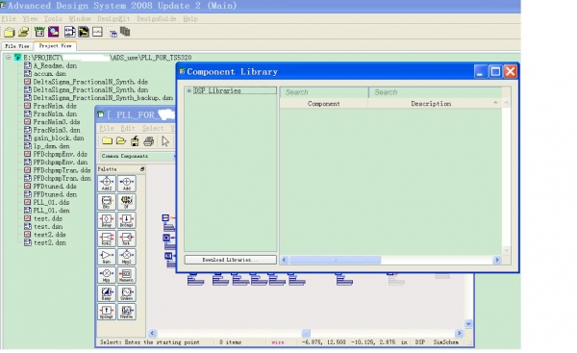Activate the pointer select tool
This screenshot has width=577, height=353.
pyautogui.click(x=165, y=141)
